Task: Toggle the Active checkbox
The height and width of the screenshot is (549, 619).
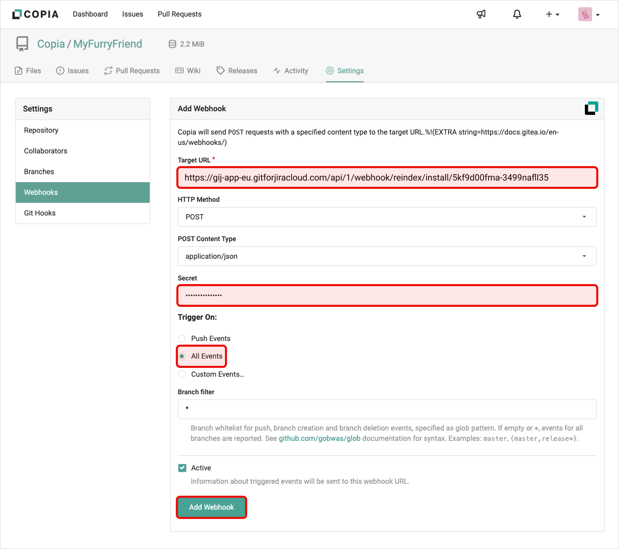Action: (x=182, y=468)
